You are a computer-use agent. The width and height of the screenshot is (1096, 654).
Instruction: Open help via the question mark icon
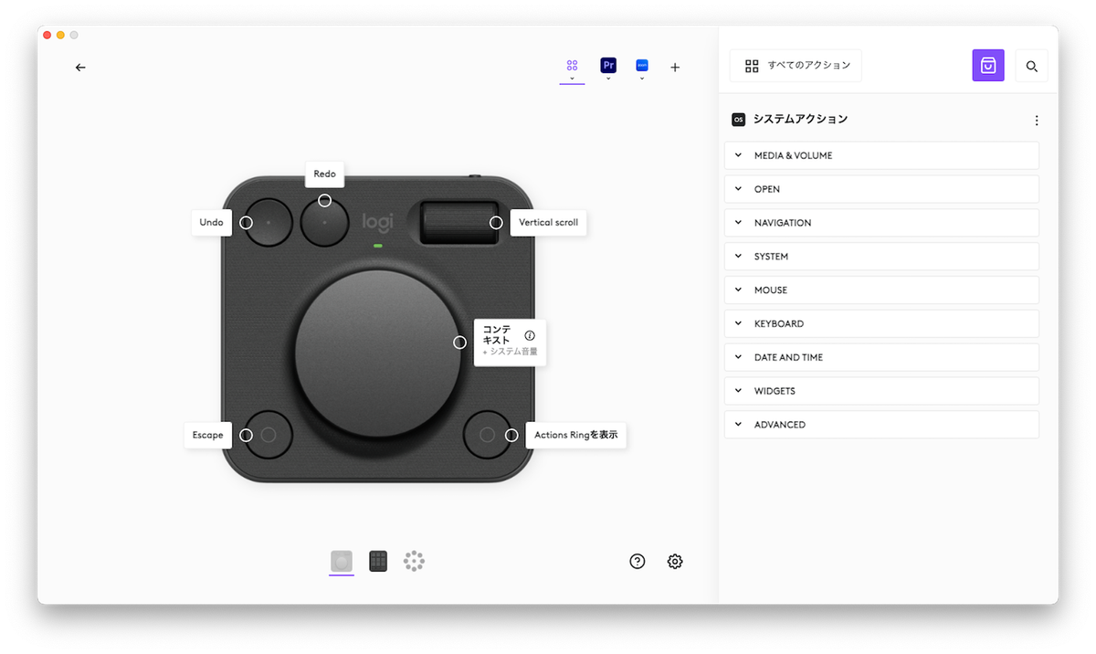click(637, 561)
